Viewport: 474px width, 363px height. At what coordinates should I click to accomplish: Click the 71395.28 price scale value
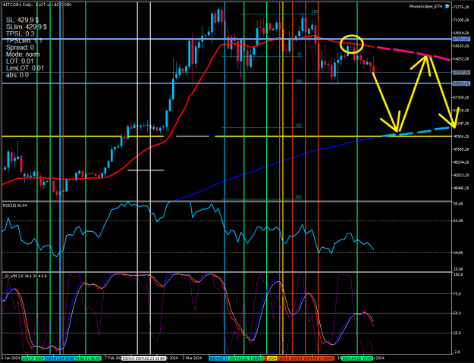tap(462, 20)
